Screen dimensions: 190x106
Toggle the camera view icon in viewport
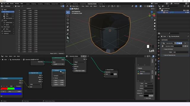(x=155, y=26)
